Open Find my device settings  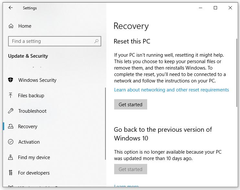click(x=34, y=157)
